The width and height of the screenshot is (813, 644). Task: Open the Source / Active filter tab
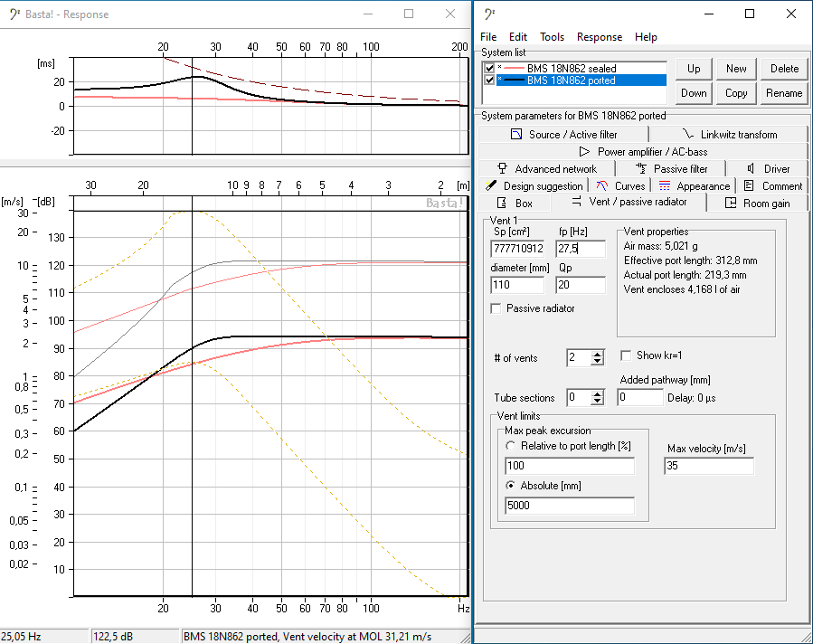(x=563, y=134)
